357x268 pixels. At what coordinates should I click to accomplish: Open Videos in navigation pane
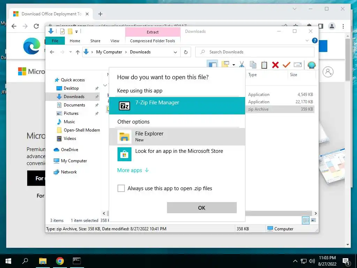[70, 138]
